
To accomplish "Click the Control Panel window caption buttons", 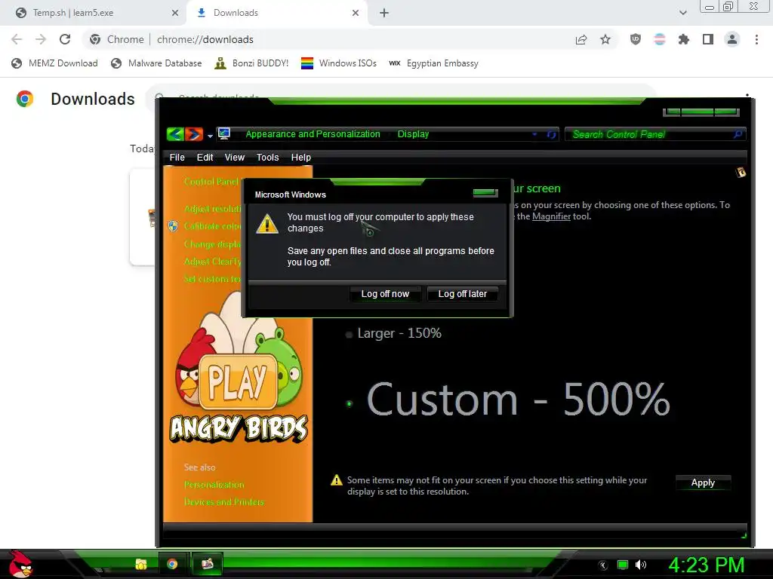I will pyautogui.click(x=701, y=112).
